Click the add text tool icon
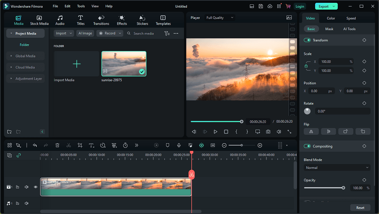The height and width of the screenshot is (214, 379). click(x=91, y=145)
